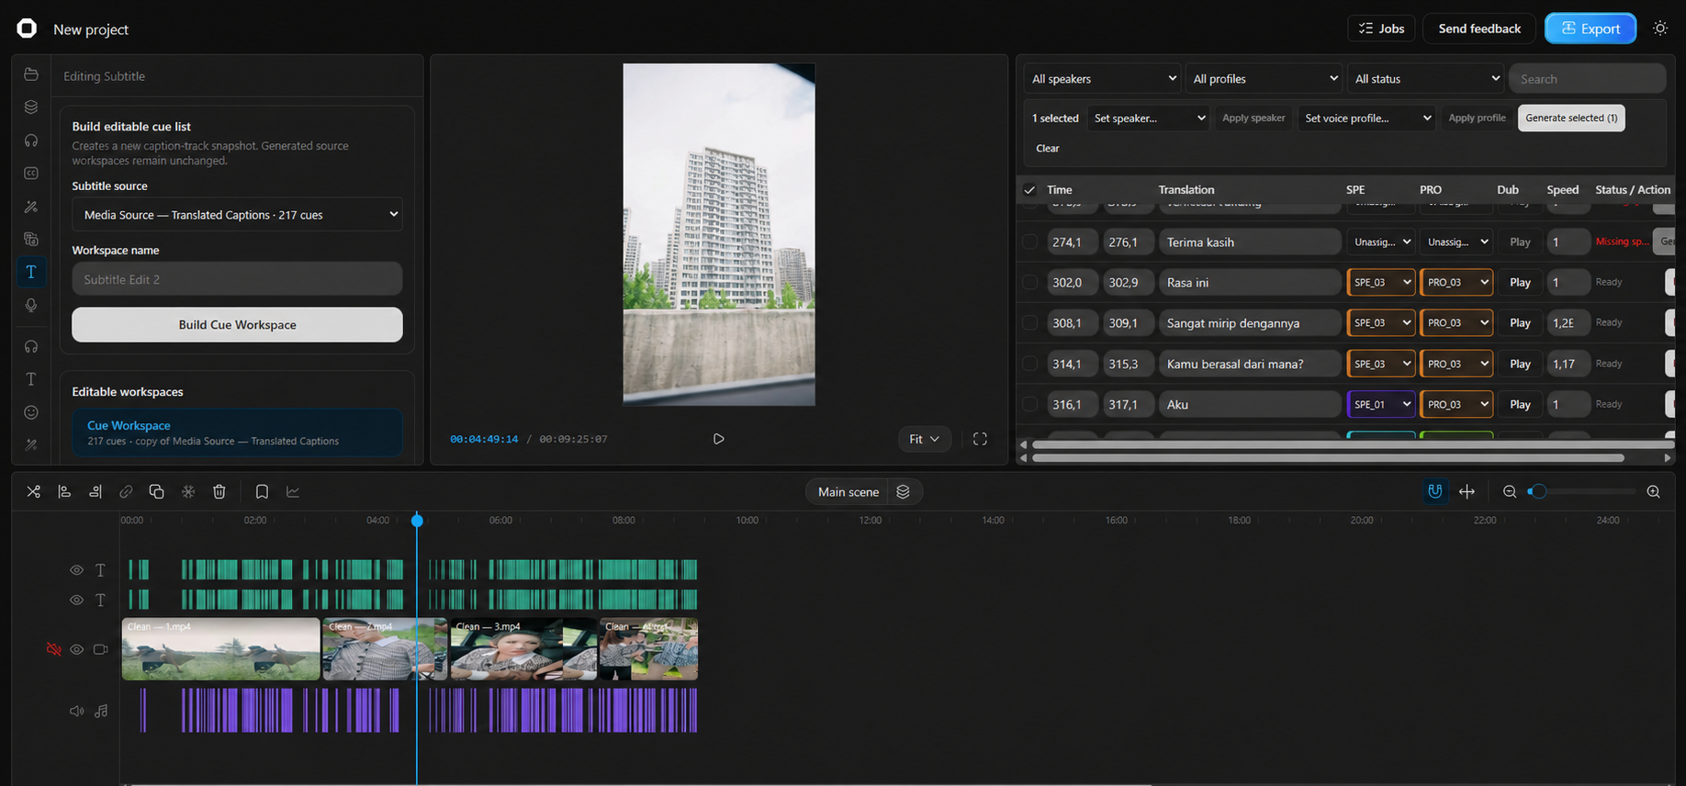
Task: Open scene layers icon beside Main scene
Action: [904, 491]
